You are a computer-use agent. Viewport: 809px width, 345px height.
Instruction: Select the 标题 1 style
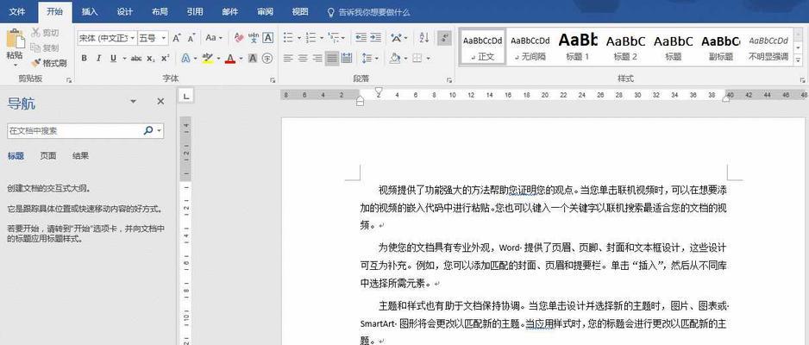pos(578,47)
